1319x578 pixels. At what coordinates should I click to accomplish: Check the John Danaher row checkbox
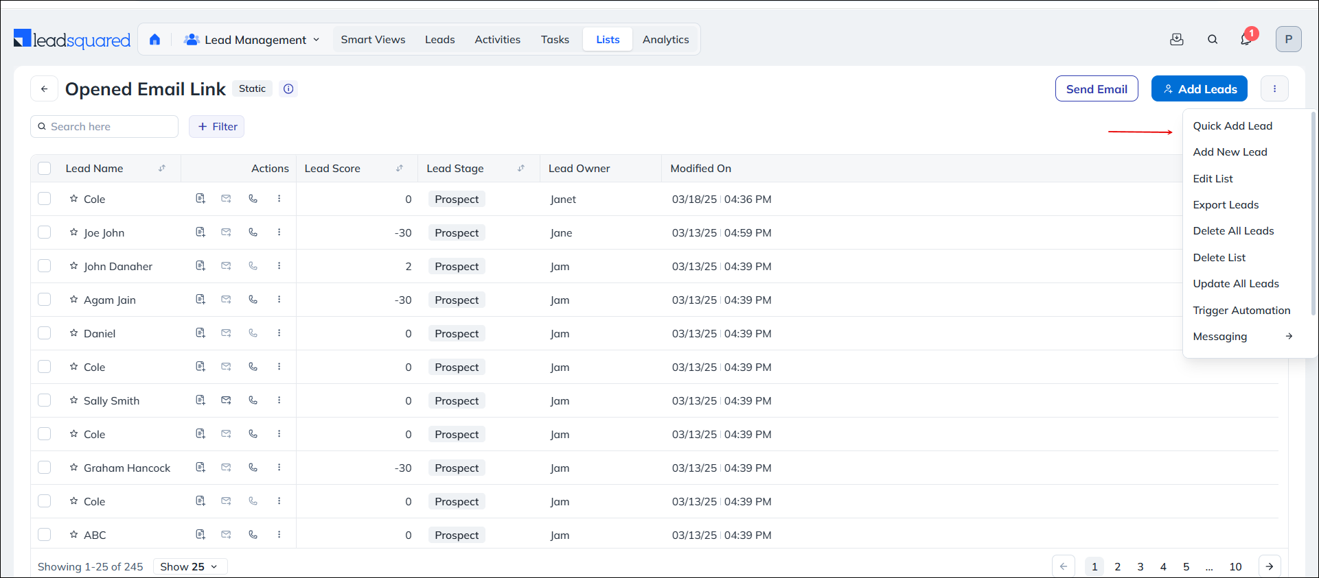45,266
